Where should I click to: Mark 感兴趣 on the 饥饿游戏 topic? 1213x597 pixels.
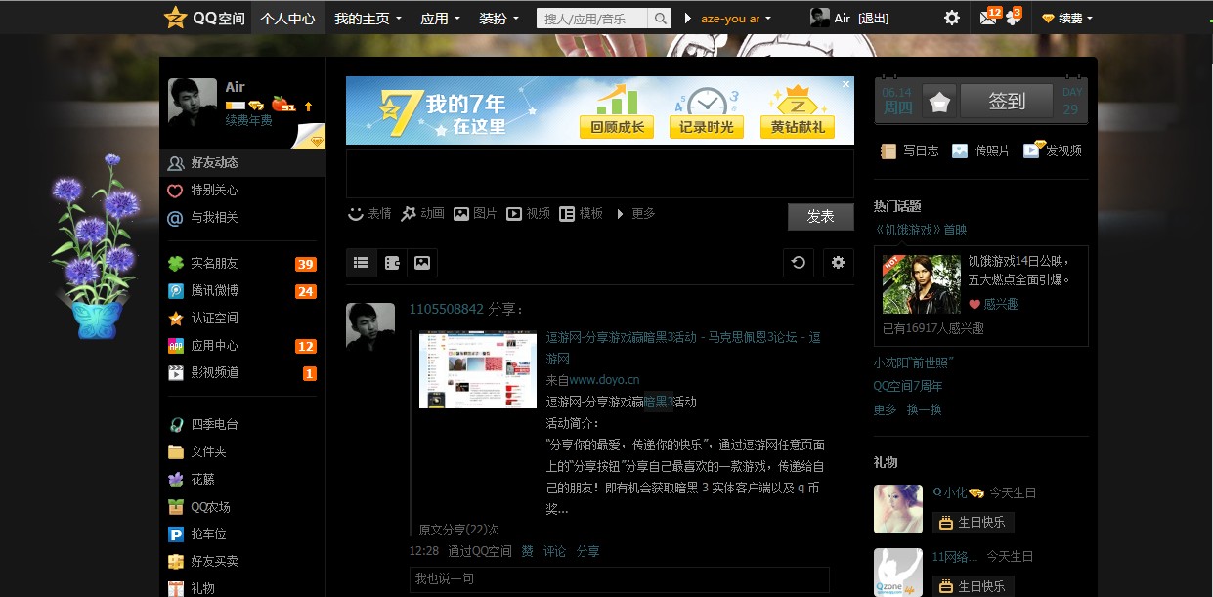point(993,304)
